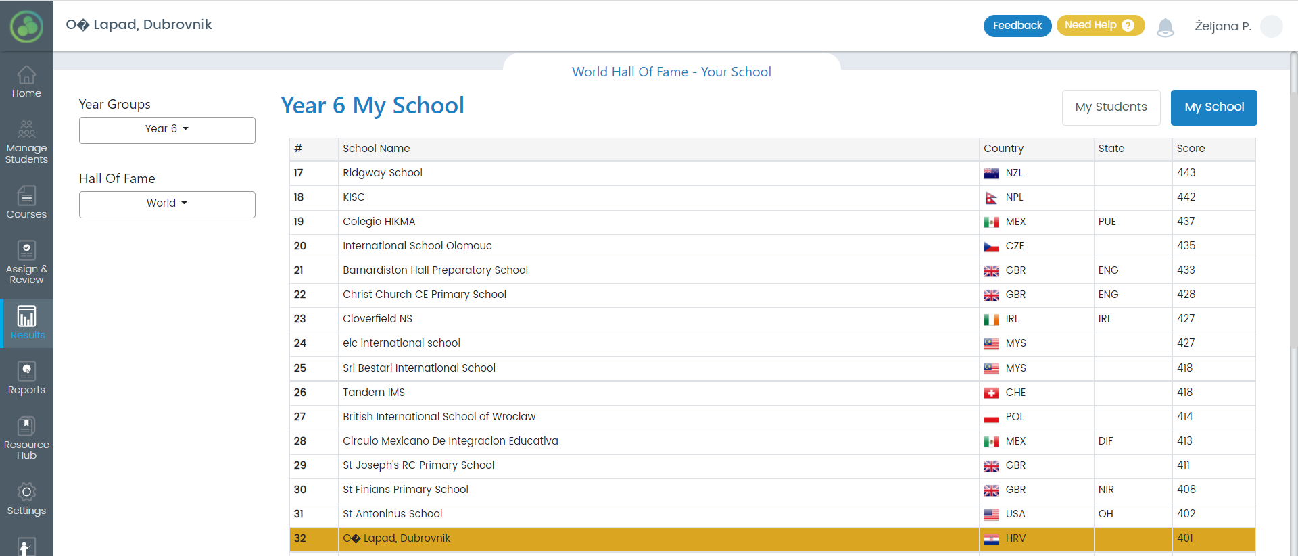Click the Need Help button
The image size is (1298, 556).
pos(1100,26)
